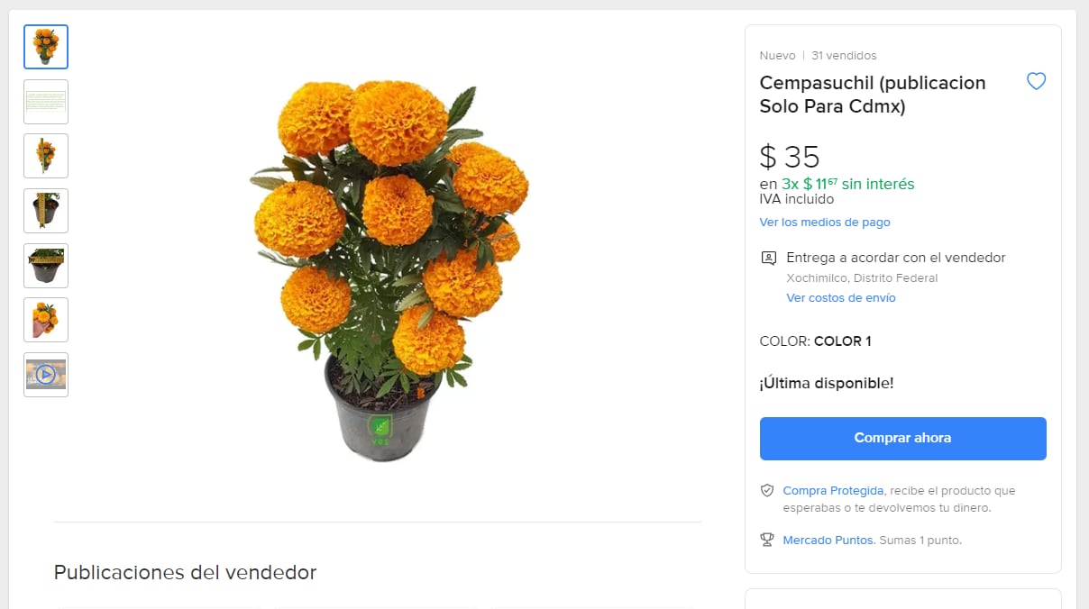Viewport: 1089px width, 609px height.
Task: Select the hand-holding-flowers thumbnail
Action: (x=45, y=319)
